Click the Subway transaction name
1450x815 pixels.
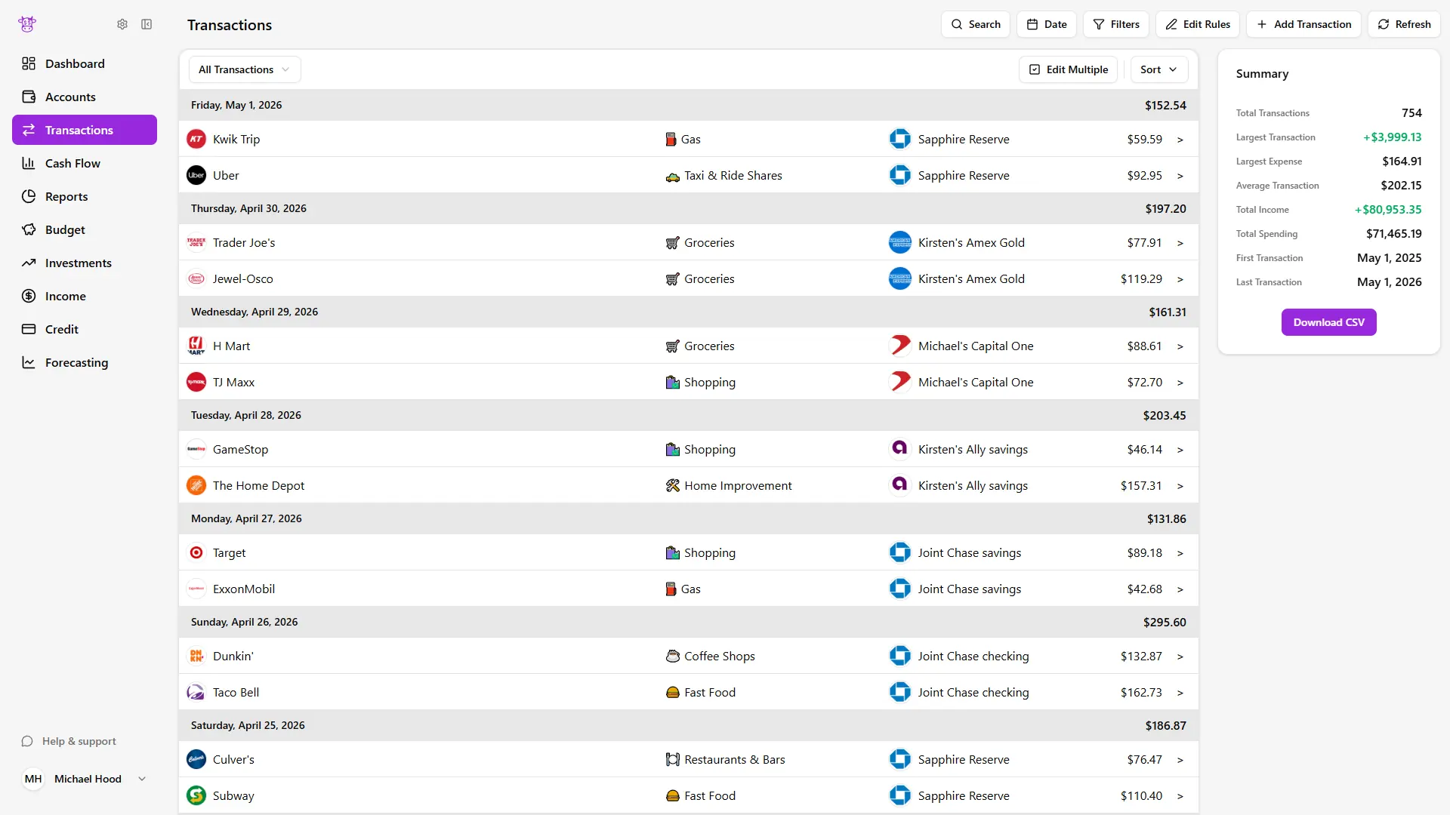pyautogui.click(x=233, y=795)
